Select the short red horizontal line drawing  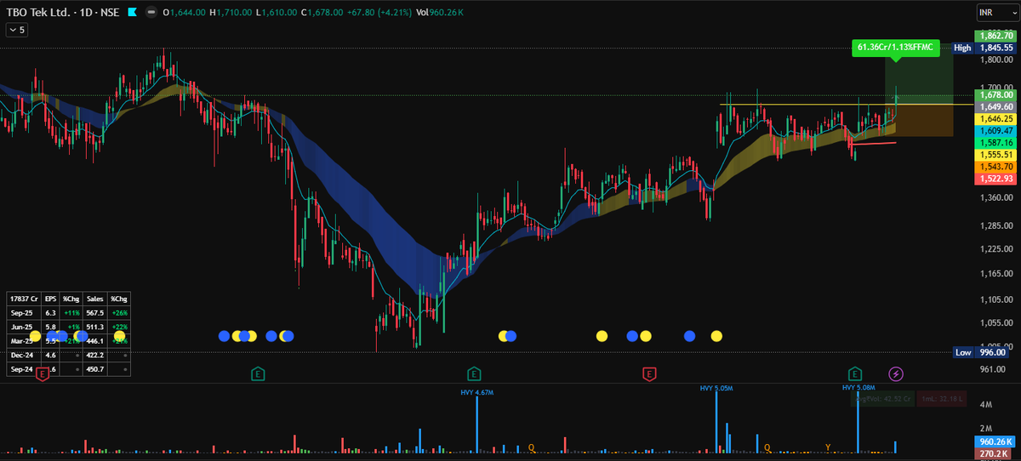tap(872, 143)
